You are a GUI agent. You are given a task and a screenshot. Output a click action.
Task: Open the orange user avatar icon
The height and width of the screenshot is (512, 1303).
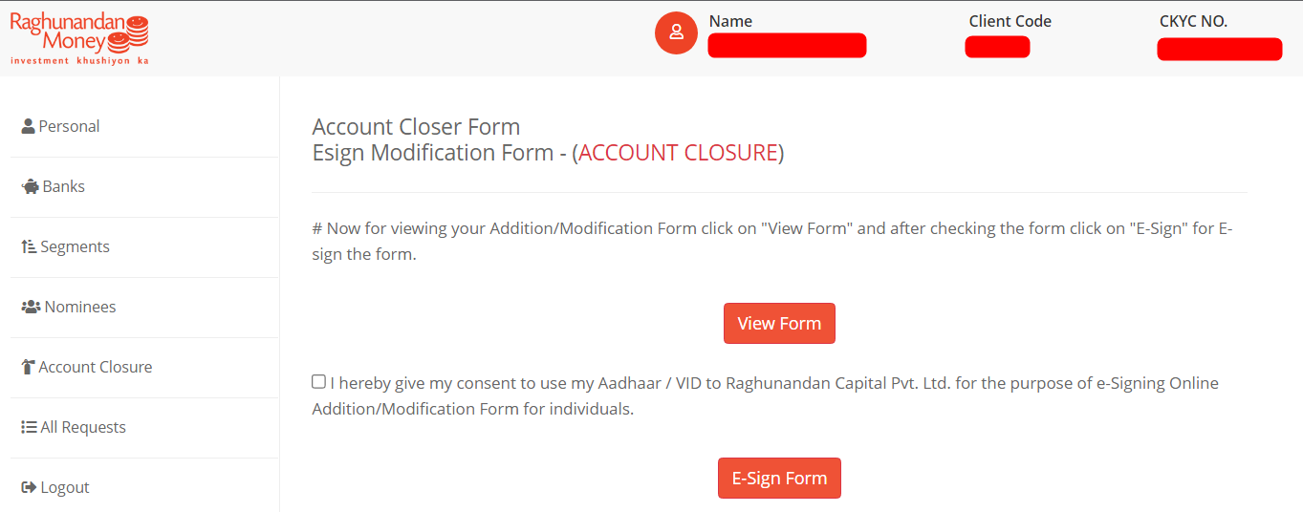point(676,32)
